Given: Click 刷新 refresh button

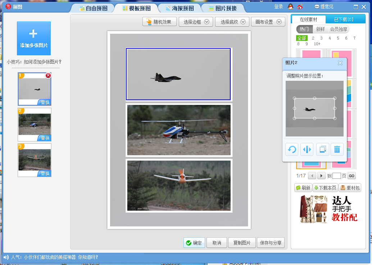Looking at the screenshot, I should [303, 188].
